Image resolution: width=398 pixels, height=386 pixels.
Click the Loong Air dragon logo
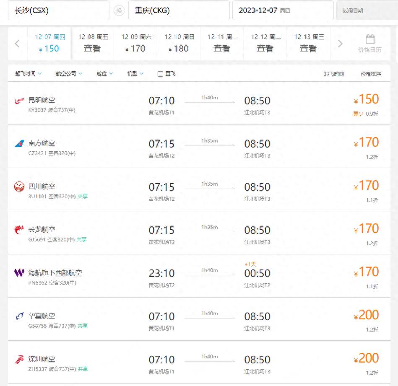19,230
